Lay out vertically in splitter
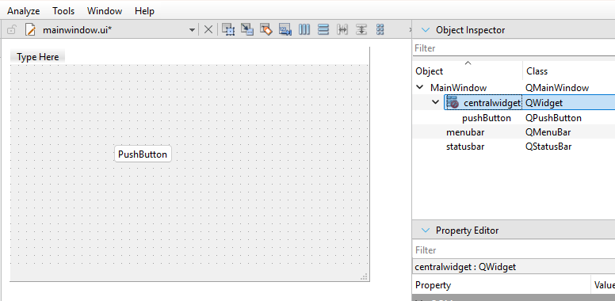615x301 pixels. pos(361,29)
